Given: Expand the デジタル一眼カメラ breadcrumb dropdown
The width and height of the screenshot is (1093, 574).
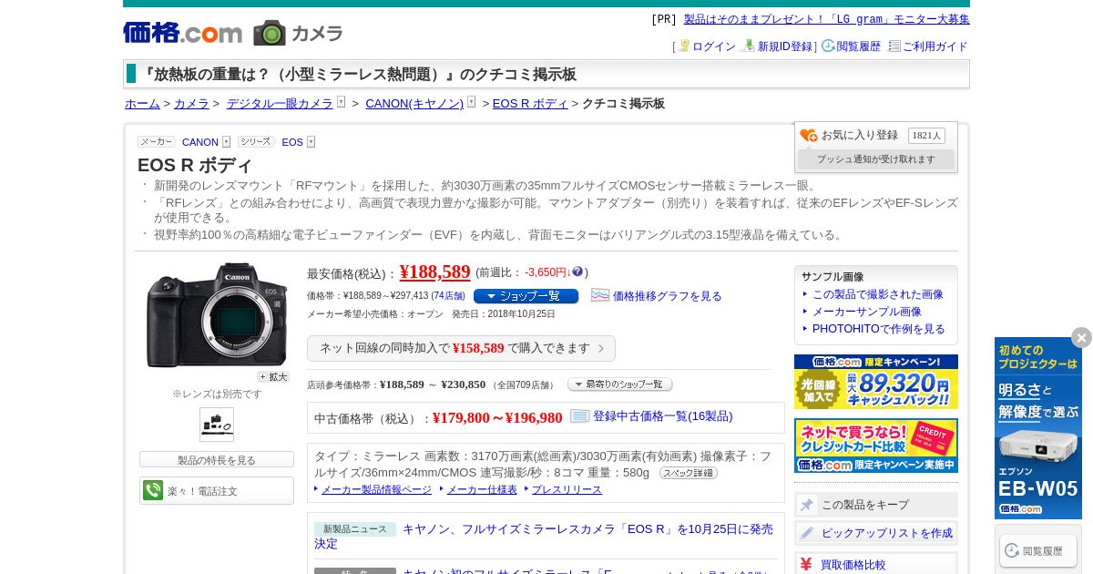Looking at the screenshot, I should tap(342, 102).
